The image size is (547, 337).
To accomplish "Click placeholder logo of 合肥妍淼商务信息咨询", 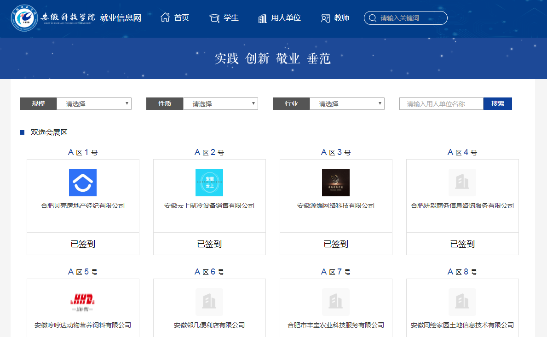I will (462, 183).
